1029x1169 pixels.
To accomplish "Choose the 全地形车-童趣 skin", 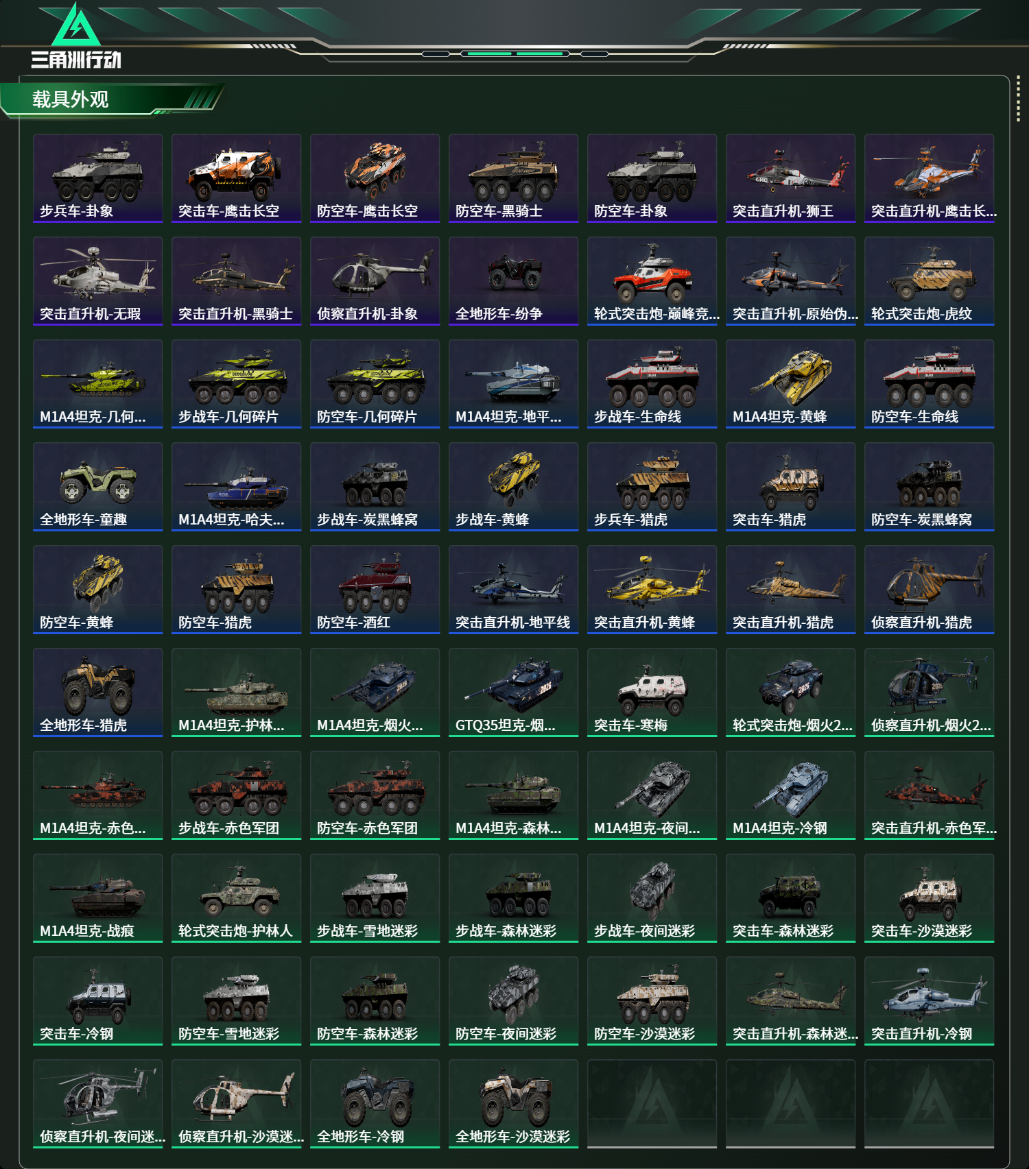I will (97, 487).
